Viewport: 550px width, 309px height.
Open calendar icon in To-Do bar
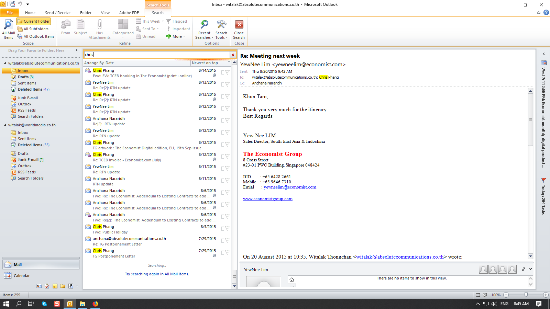(x=544, y=62)
